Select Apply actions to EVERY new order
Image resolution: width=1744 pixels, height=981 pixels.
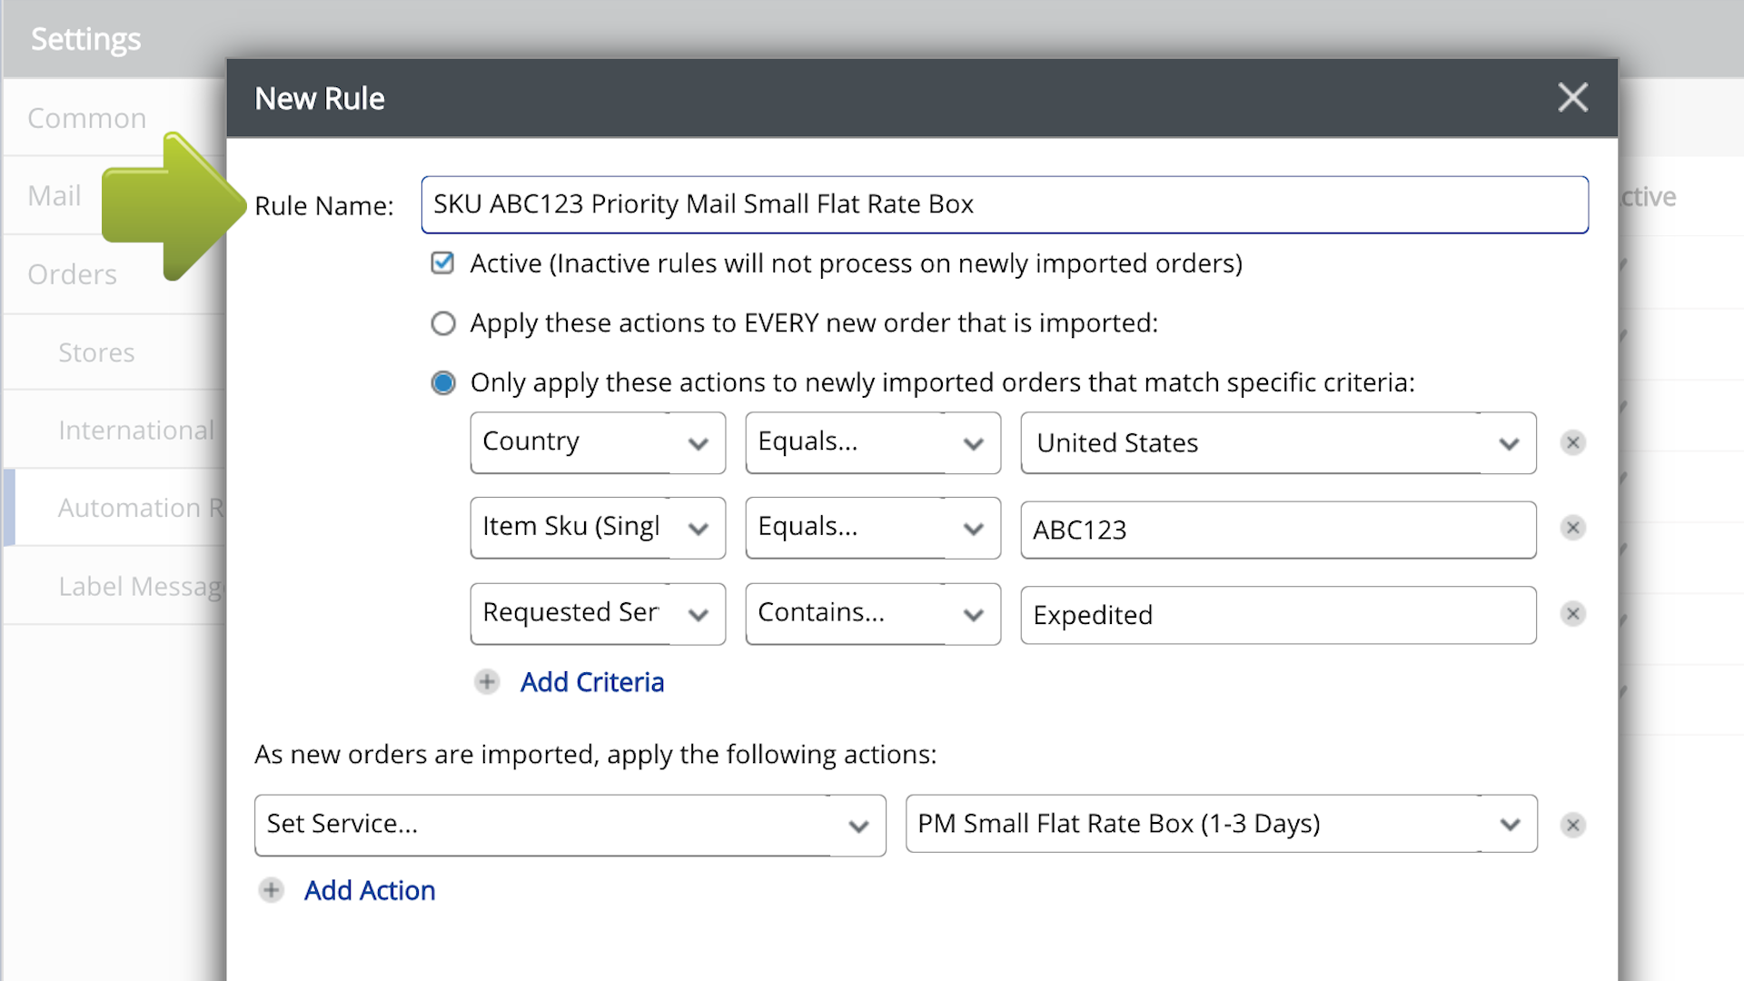point(443,323)
